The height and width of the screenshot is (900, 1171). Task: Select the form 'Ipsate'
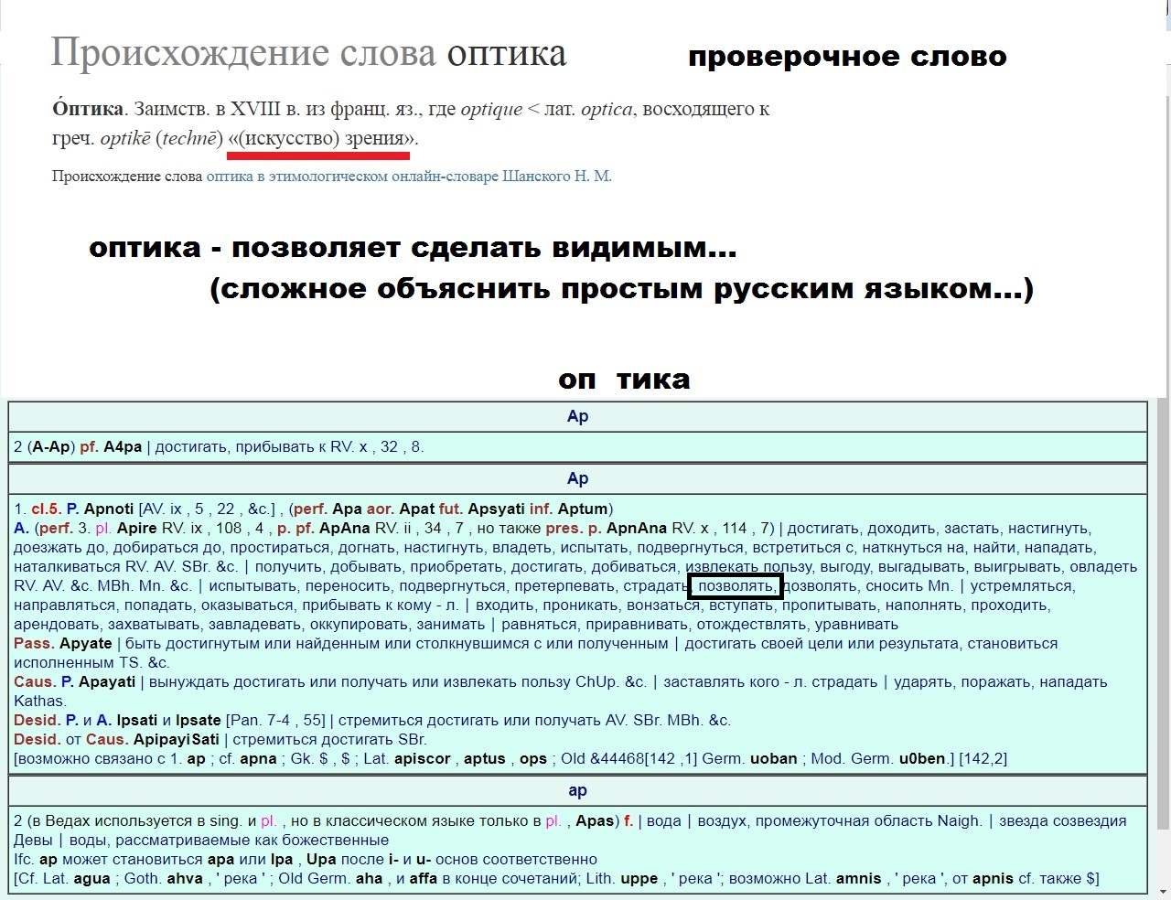tap(199, 721)
